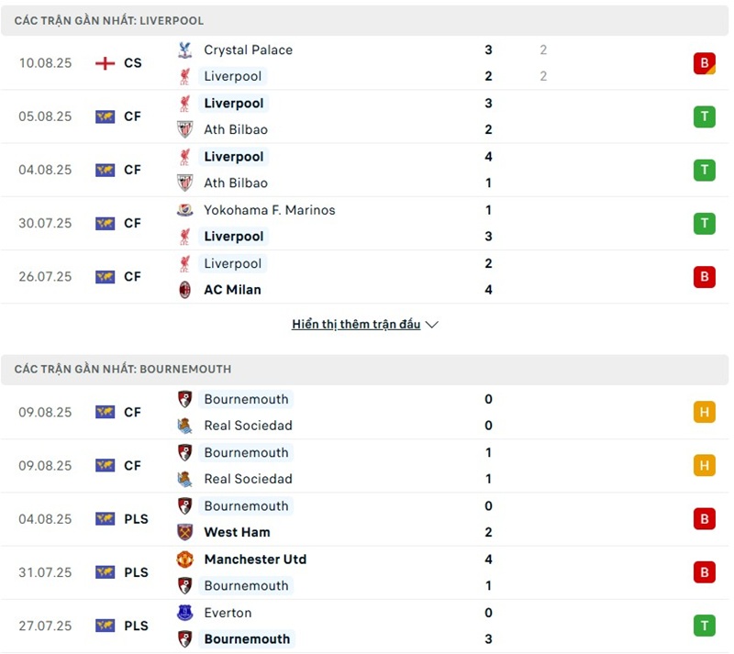Viewport: 734px width, 654px height.
Task: Click the 'Các trận gần nhất: Liverpool' header
Action: point(109,20)
